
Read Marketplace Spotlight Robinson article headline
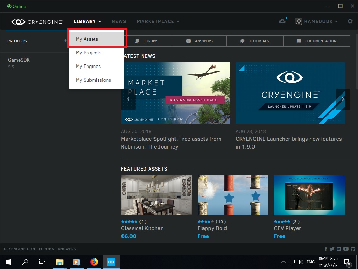(x=171, y=143)
